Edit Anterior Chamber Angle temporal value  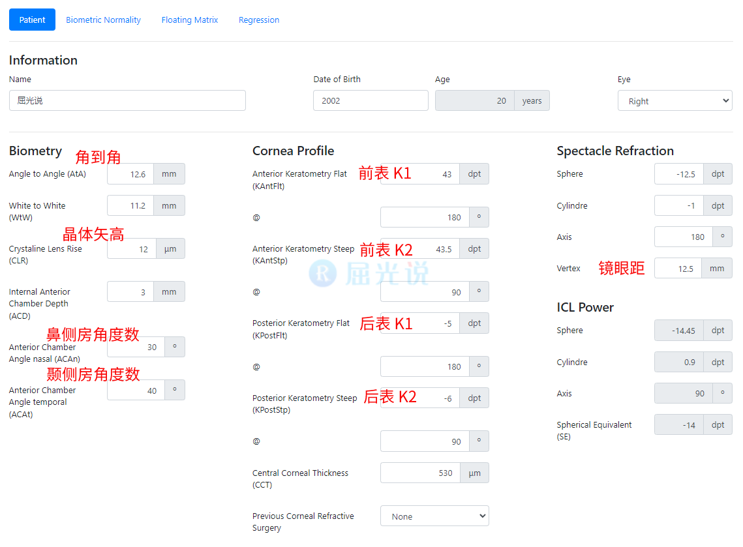136,391
